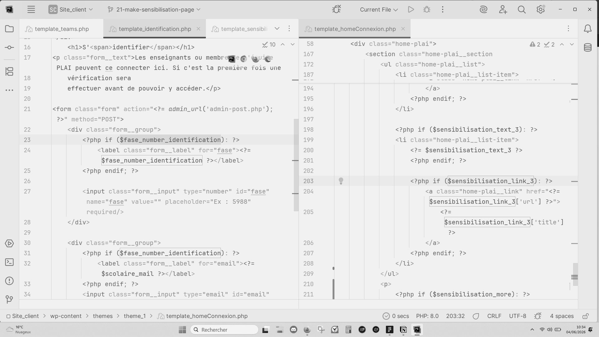This screenshot has height=337, width=599.
Task: Open the 21-make-sensibilisation-page branch menu
Action: tap(154, 9)
